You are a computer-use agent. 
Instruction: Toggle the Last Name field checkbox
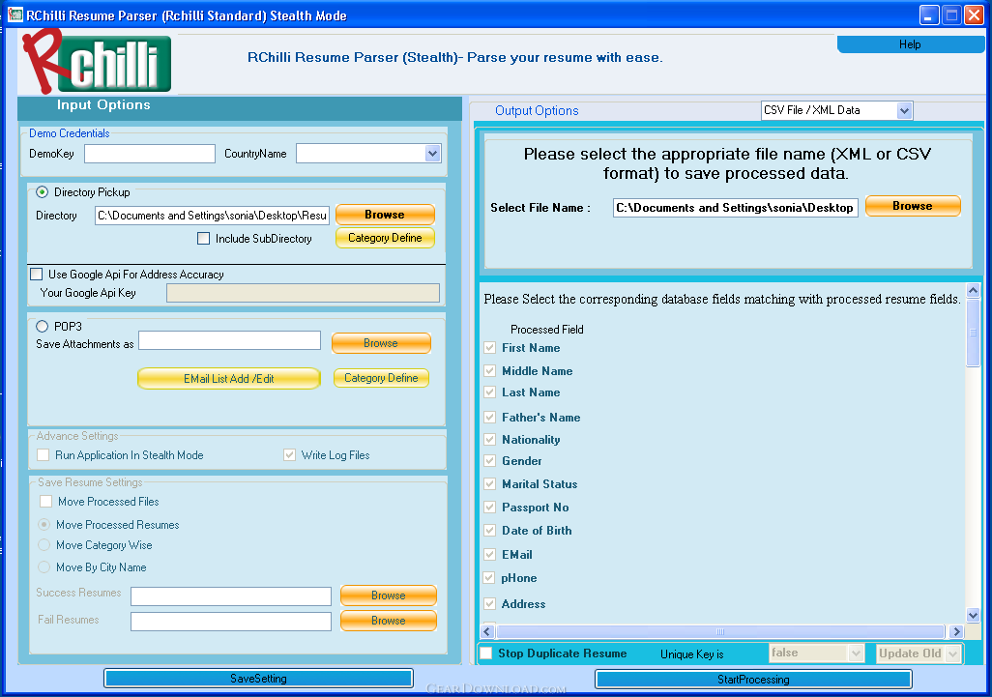[489, 392]
